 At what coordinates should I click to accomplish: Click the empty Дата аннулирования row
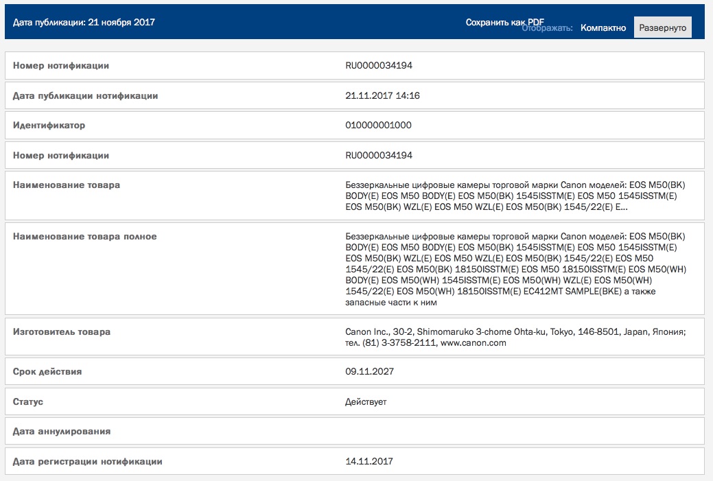[x=355, y=431]
